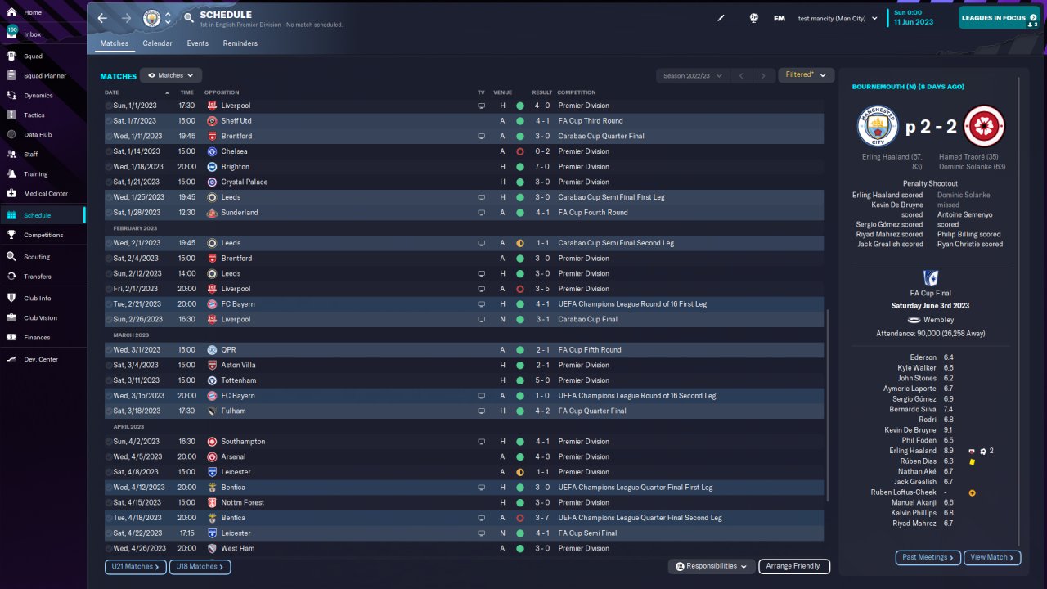Open the Season 2022/23 dropdown
Viewport: 1047px width, 589px height.
[692, 75]
